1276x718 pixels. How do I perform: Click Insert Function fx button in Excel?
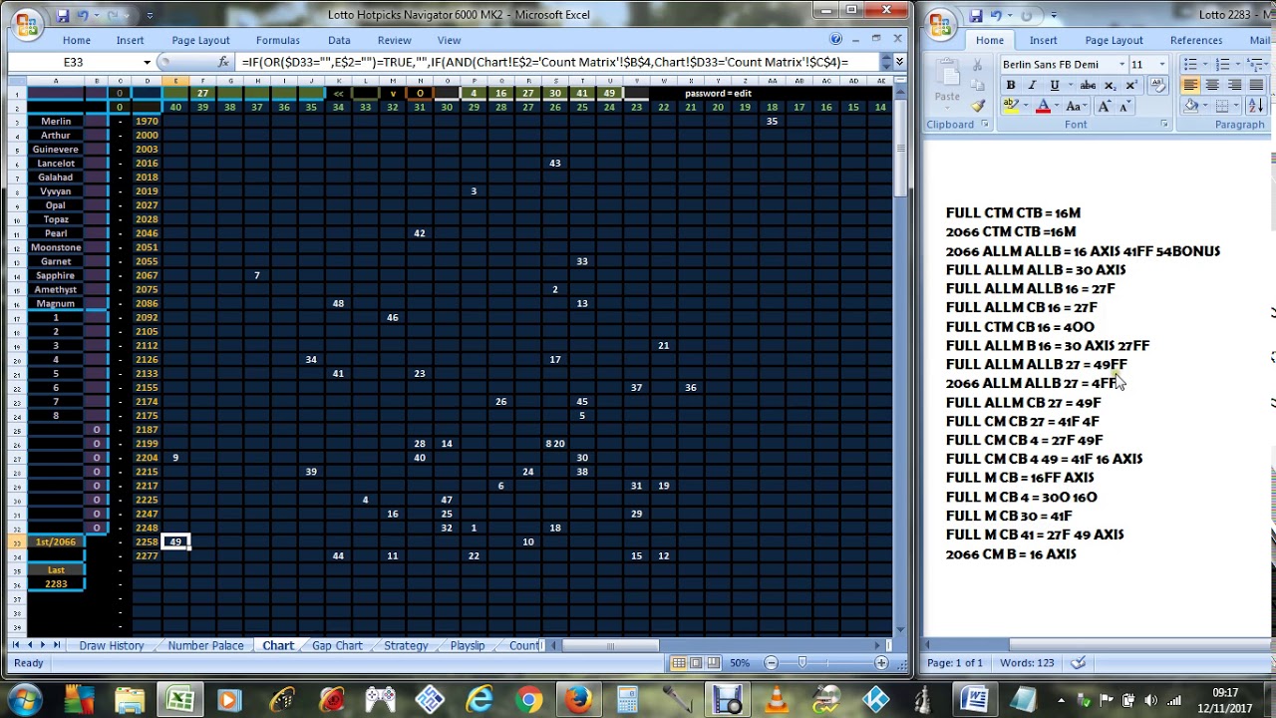click(223, 62)
